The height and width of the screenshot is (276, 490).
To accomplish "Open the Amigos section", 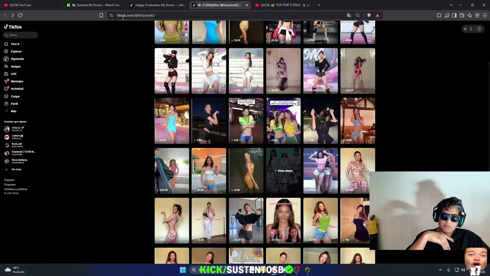I will tap(16, 66).
